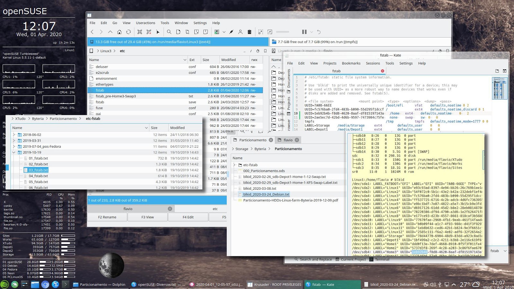Screen dimensions: 514x289
Task: Click the network connection plug icon in Krusader
Action: [231, 32]
